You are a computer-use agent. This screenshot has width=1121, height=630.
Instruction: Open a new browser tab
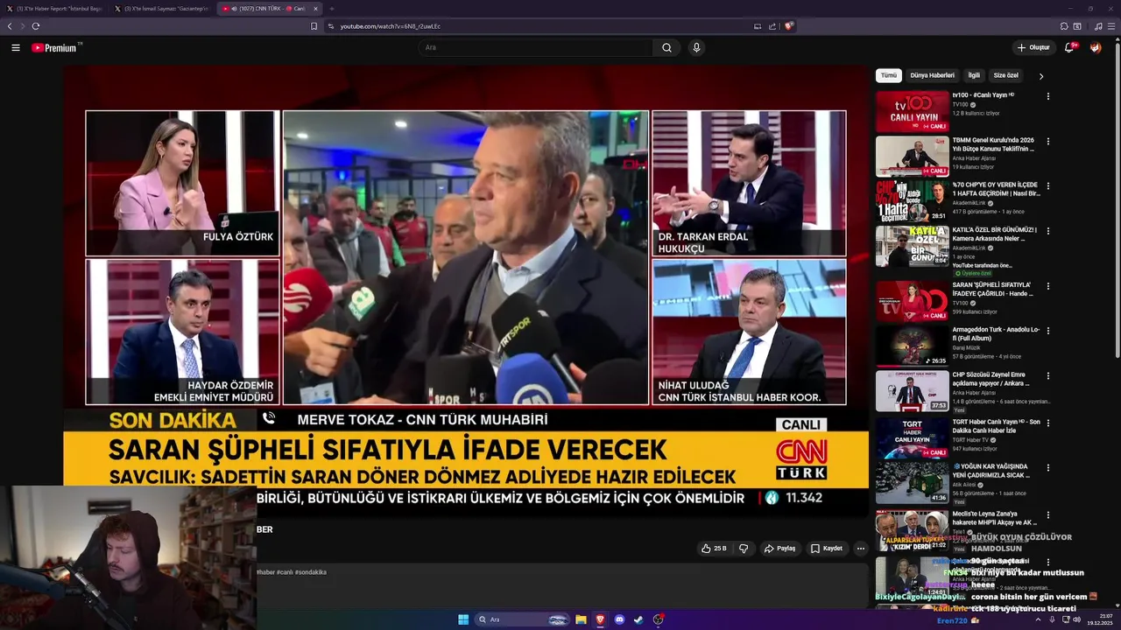tap(332, 9)
